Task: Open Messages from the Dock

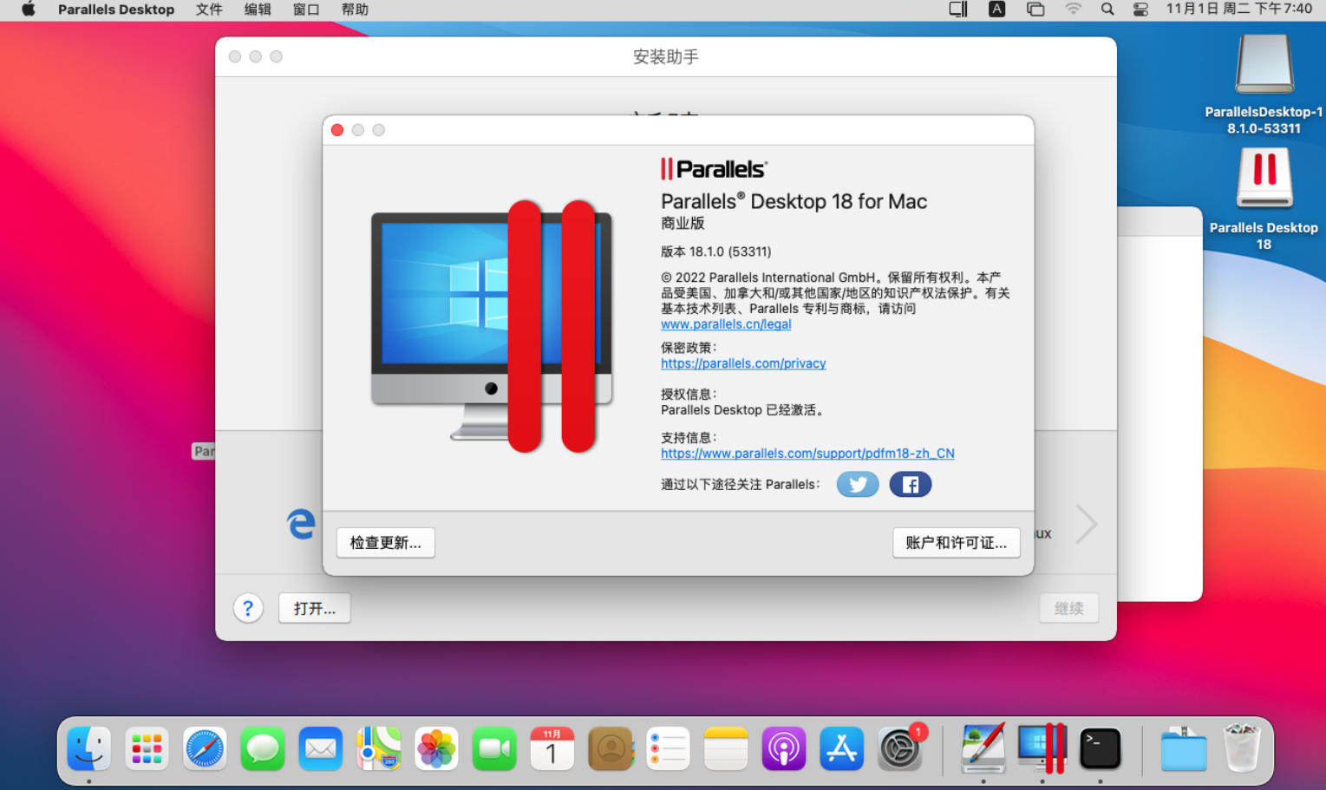Action: [x=263, y=748]
